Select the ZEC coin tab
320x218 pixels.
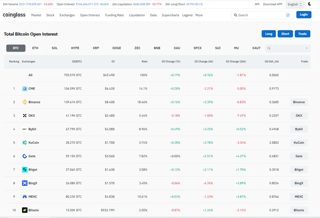click(137, 48)
